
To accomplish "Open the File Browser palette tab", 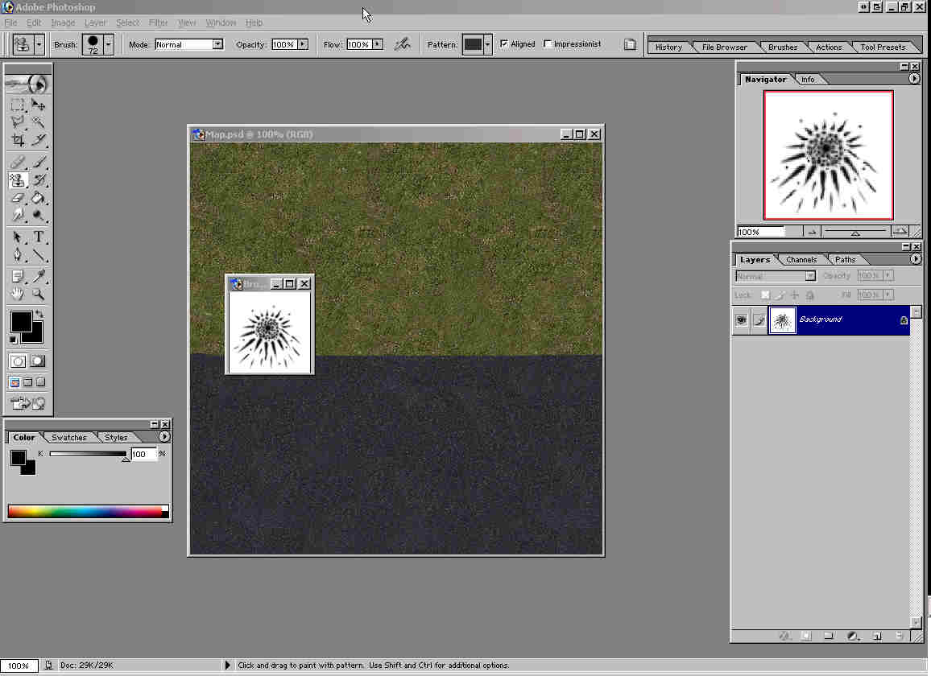I will (x=724, y=47).
